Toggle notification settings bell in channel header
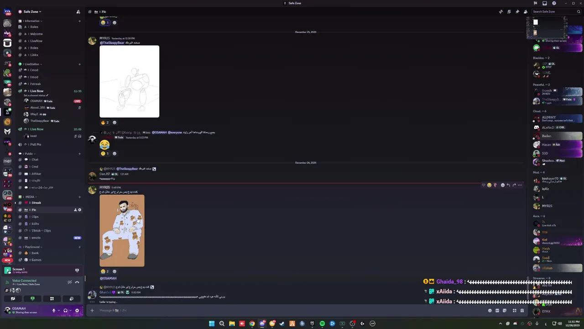This screenshot has width=584, height=329. [509, 11]
